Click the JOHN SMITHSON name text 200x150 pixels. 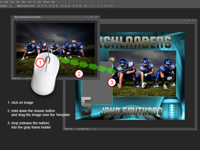(131, 111)
